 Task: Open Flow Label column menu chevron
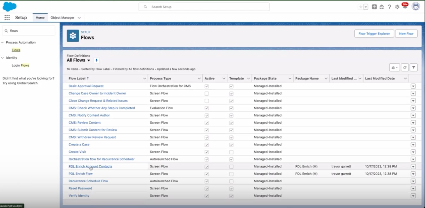[x=144, y=78]
